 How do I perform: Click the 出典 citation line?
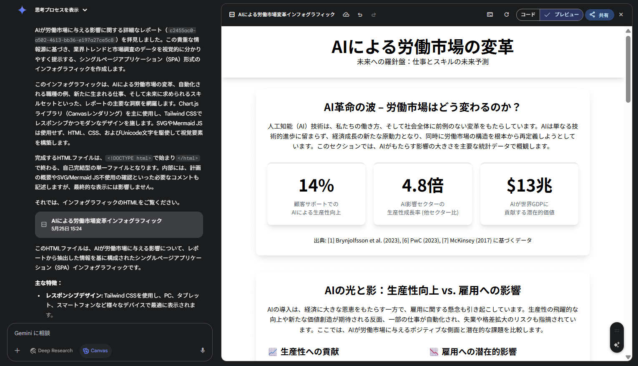pos(422,240)
